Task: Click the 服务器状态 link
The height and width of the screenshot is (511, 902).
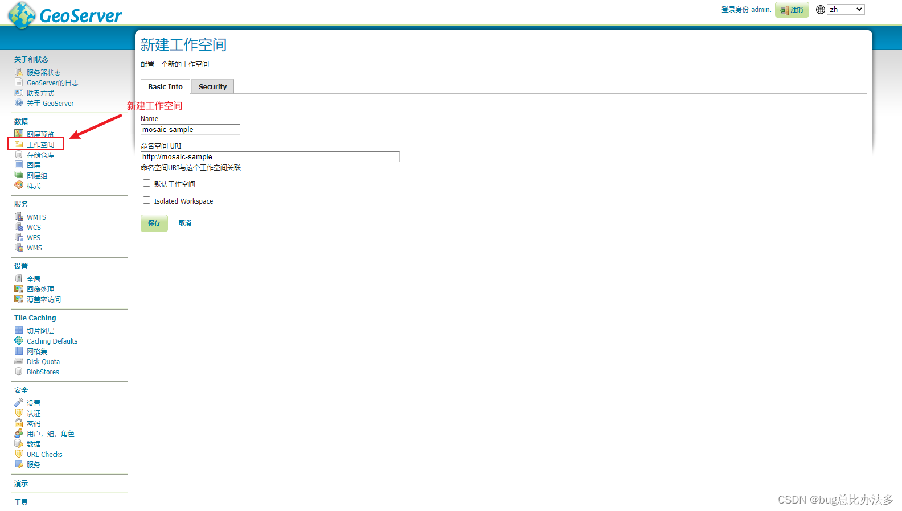Action: pos(44,72)
